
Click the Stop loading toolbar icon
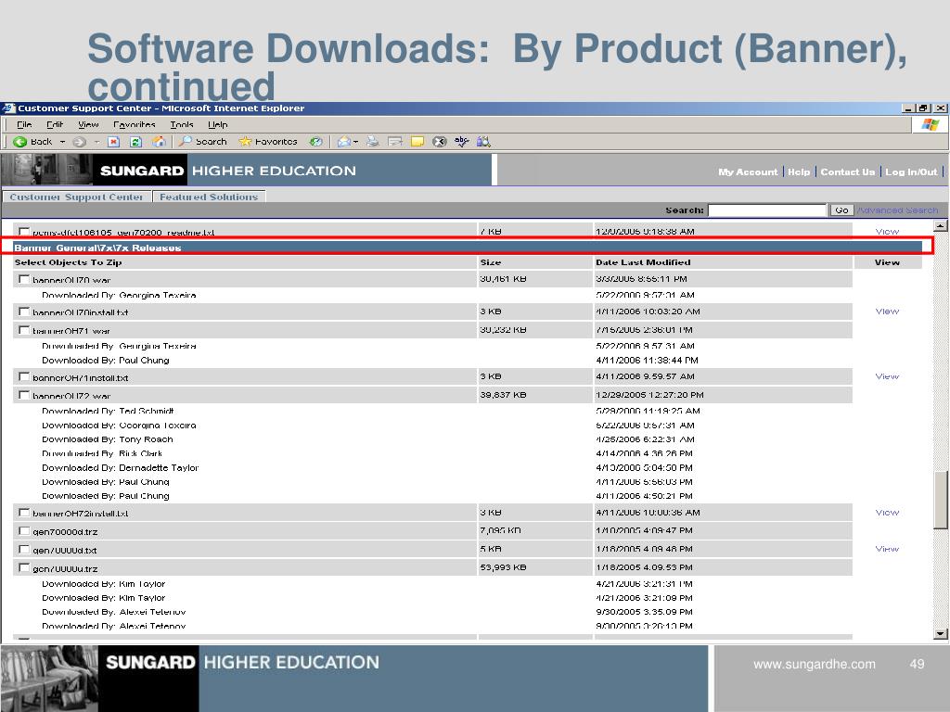click(113, 142)
